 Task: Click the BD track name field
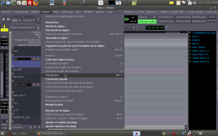point(22,59)
